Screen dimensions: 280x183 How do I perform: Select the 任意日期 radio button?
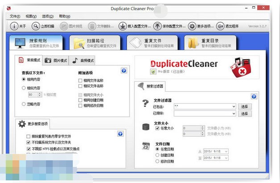click(x=157, y=149)
